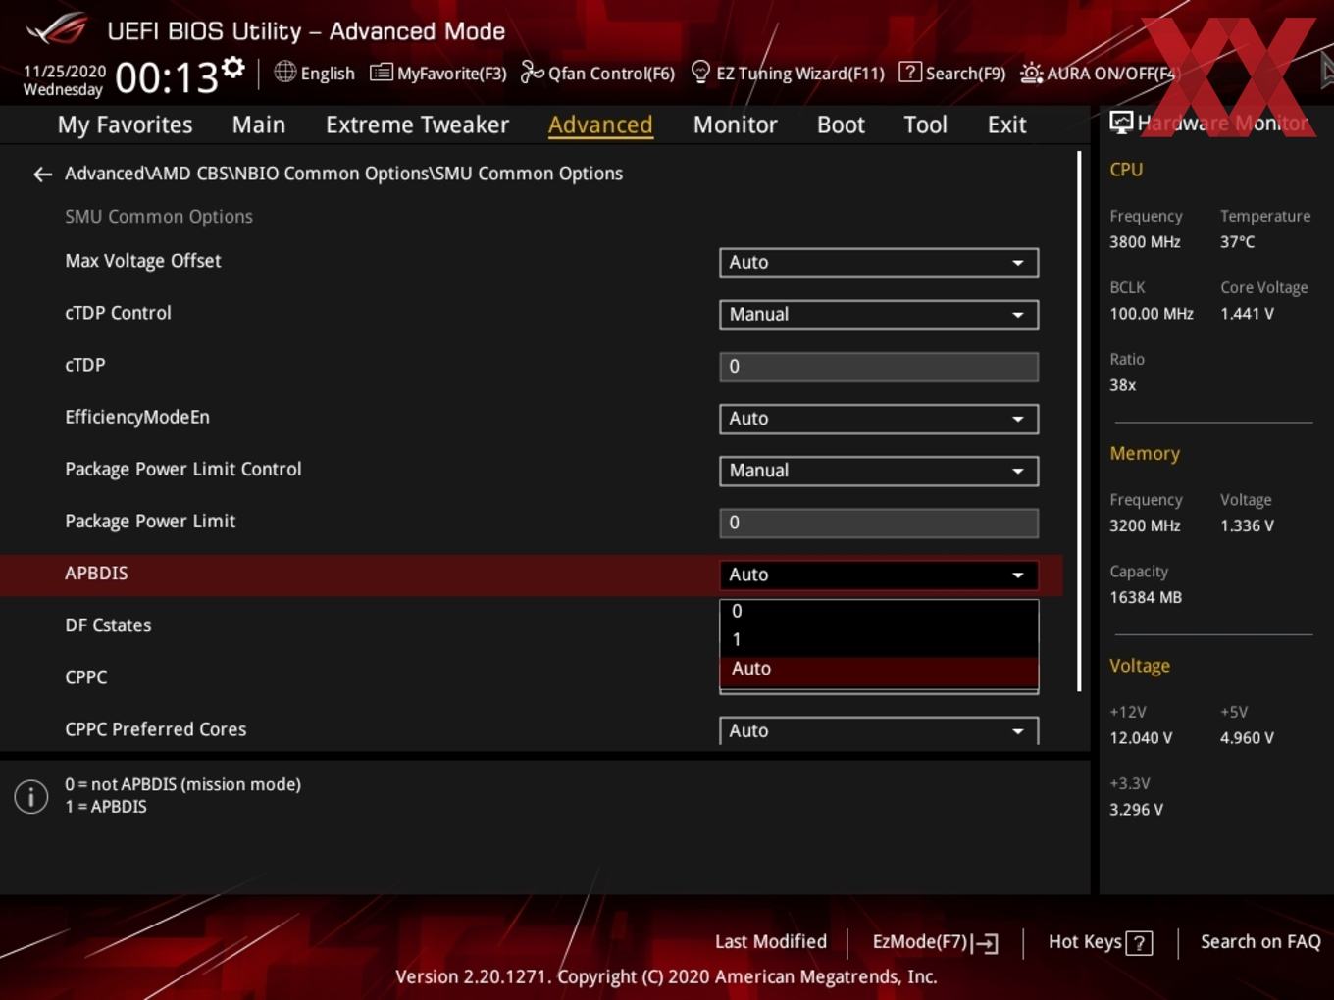Select the Advanced tab

coord(600,125)
